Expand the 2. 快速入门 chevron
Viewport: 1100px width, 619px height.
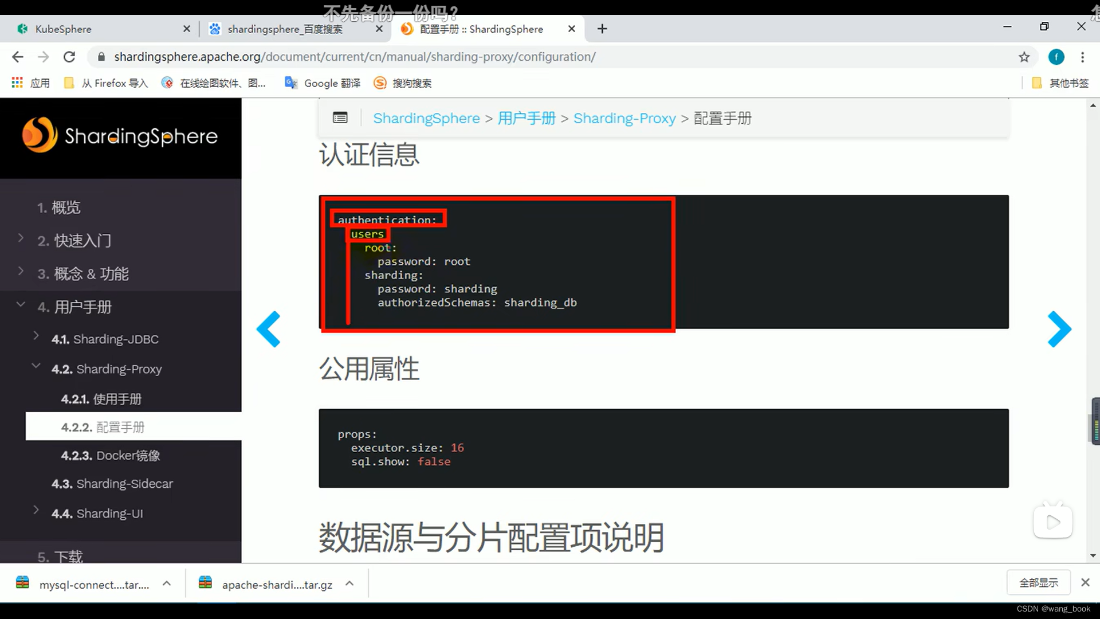[21, 237]
